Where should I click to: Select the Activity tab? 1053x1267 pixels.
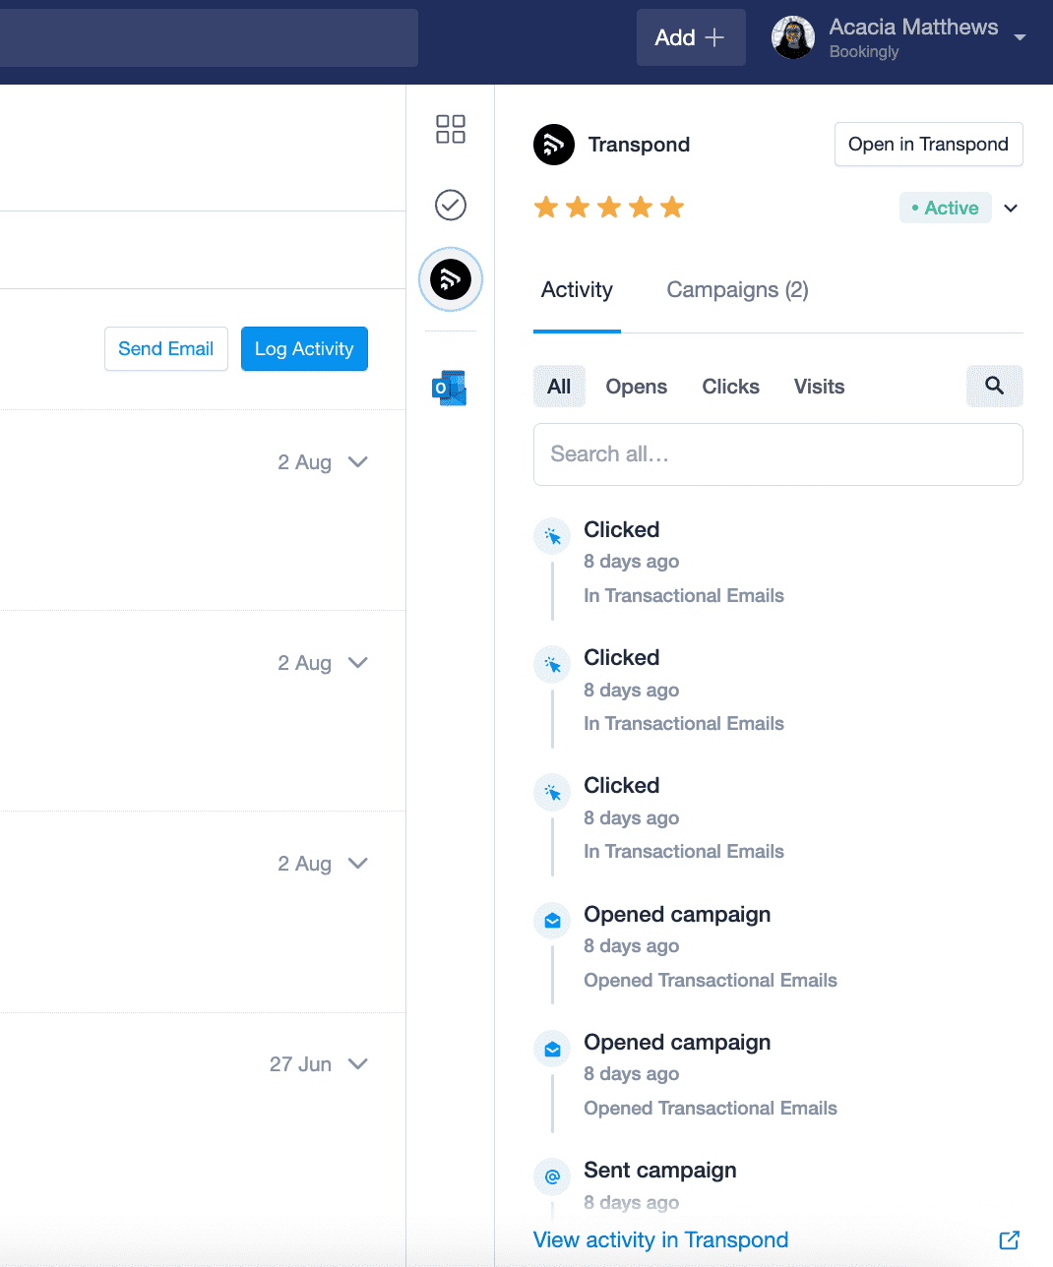577,290
